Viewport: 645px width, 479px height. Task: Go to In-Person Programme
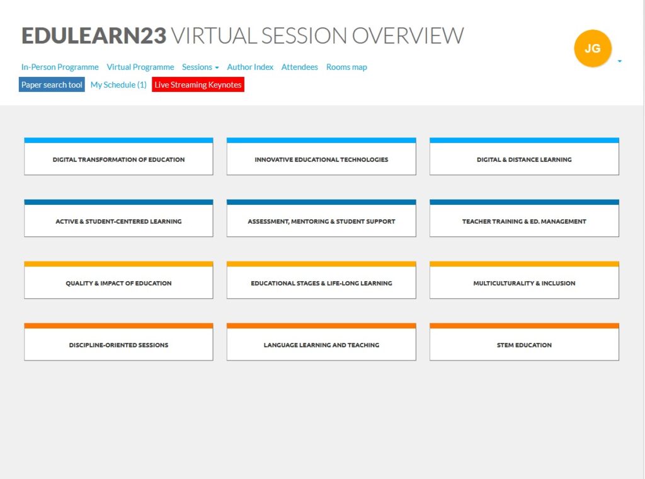[60, 67]
